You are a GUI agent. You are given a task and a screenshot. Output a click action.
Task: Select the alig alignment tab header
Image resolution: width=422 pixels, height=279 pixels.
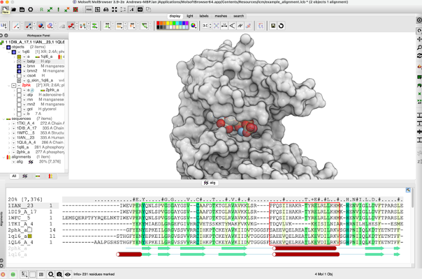pos(210,182)
